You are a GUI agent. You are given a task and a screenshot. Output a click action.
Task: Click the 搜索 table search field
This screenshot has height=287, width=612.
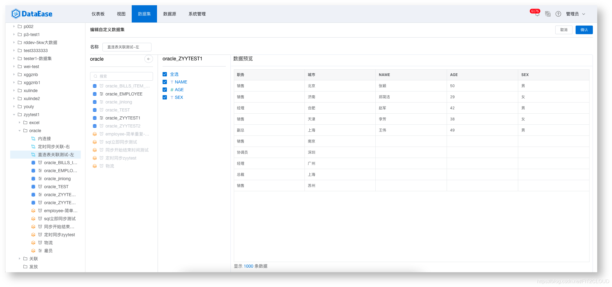[122, 76]
